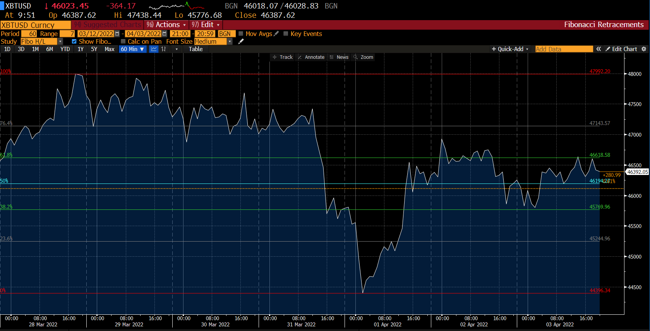Click the last price tag 46392.05
650x331 pixels.
(637, 172)
